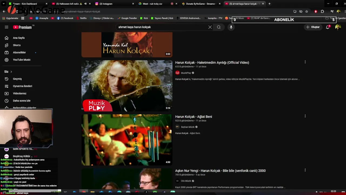Switch to the Kick Dashboard tab
This screenshot has height=195, width=346.
pos(27,4)
